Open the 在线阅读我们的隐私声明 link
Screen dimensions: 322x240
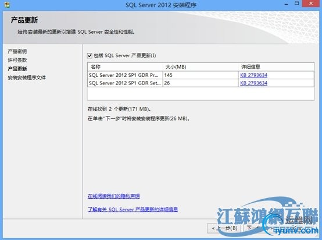(113, 196)
